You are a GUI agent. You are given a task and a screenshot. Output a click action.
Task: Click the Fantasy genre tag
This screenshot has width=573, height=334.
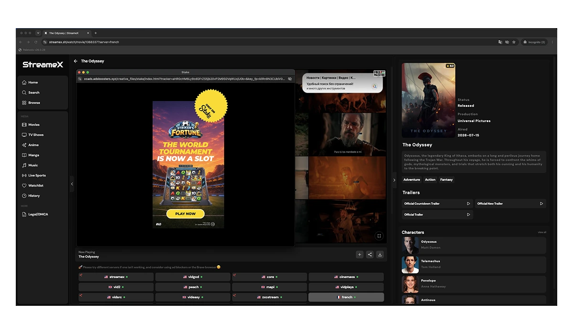pos(446,180)
